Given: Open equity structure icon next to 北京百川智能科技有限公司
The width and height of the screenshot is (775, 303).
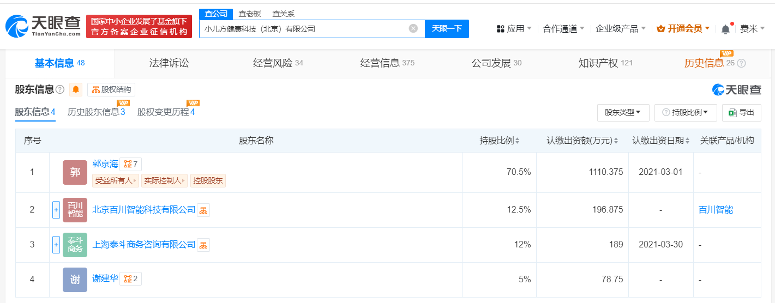Looking at the screenshot, I should [x=203, y=210].
